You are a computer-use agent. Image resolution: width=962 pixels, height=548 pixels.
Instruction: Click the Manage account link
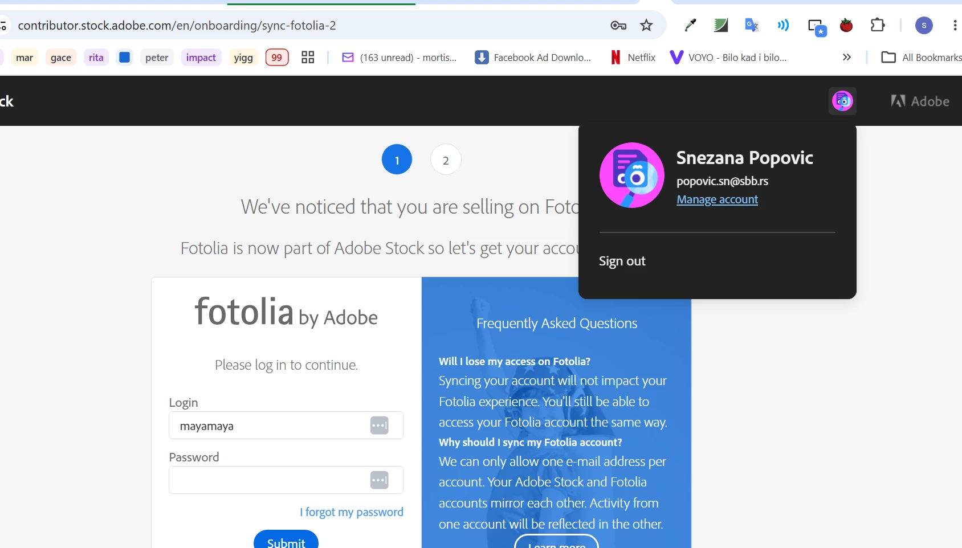click(717, 199)
